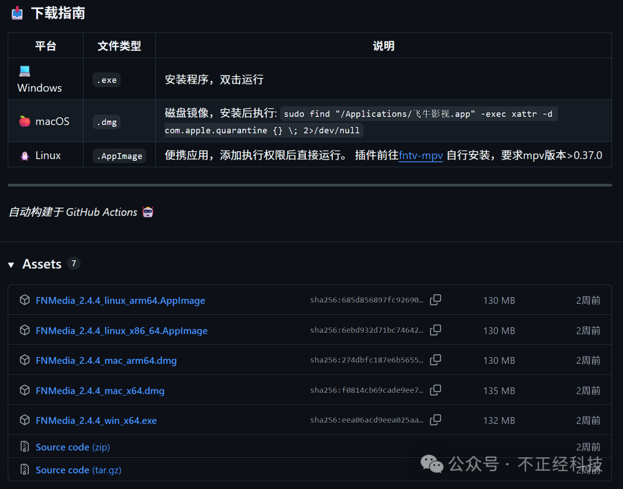Download Source code (zip)
The image size is (623, 489).
73,447
